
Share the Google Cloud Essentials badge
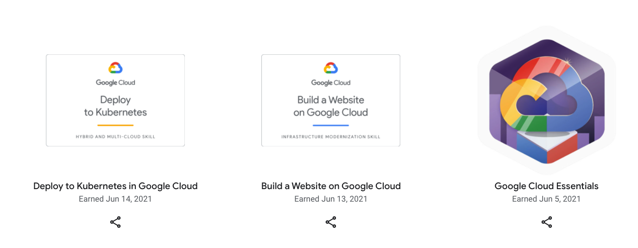[547, 222]
